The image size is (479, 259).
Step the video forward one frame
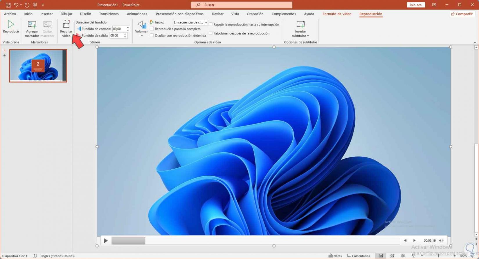pyautogui.click(x=414, y=240)
